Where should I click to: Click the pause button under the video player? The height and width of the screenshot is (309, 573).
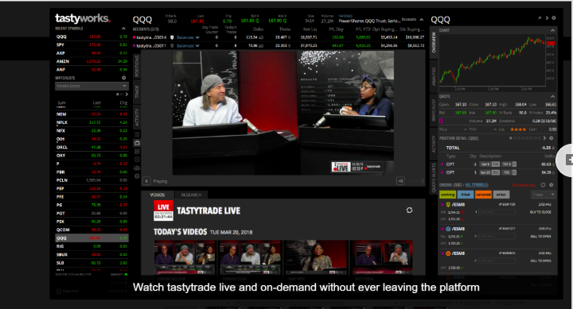146,181
